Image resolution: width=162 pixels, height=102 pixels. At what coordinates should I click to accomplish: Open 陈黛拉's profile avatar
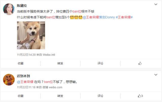click(x=9, y=9)
